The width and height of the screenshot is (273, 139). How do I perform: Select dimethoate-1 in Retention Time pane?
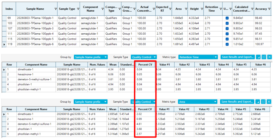[x=26, y=69]
